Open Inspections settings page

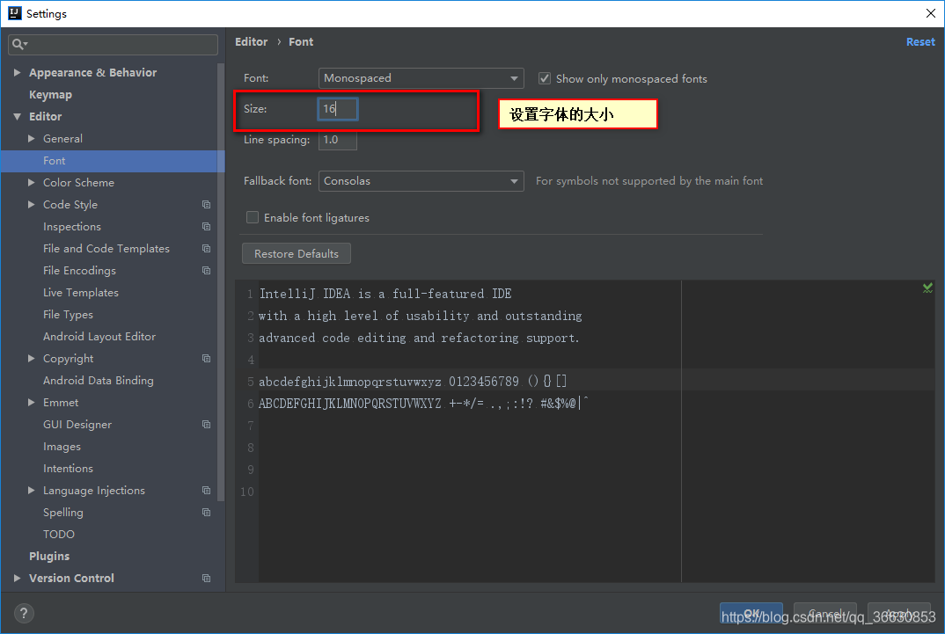[x=72, y=226]
